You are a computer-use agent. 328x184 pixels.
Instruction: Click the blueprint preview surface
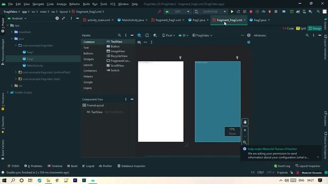217,102
